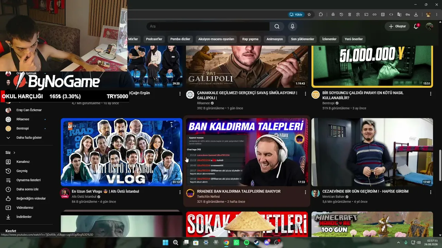Select the İzlenenler filter chip
The width and height of the screenshot is (442, 248).
click(x=329, y=39)
